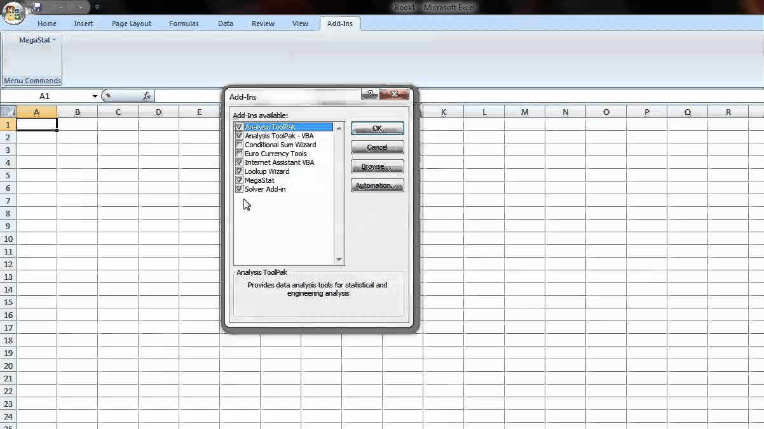The height and width of the screenshot is (429, 764).
Task: Select the Euro Currency Tools list entry
Action: click(x=276, y=154)
